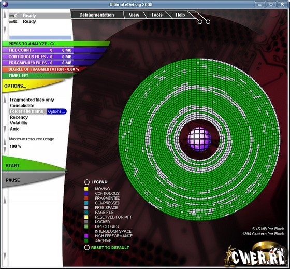This screenshot has height=269, width=290.
Task: Click the yellow MOVING color swatch
Action: point(86,189)
